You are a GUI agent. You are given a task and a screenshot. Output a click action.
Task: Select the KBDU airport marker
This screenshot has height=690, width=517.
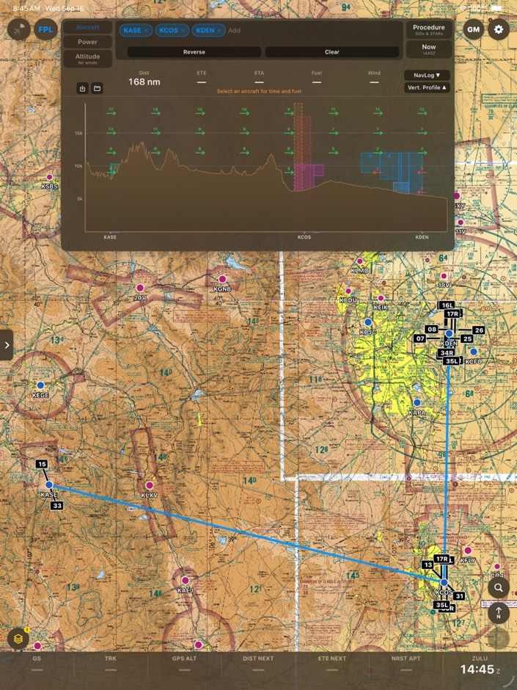348,291
